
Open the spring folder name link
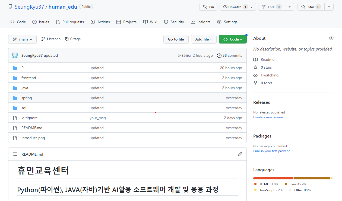pos(27,98)
